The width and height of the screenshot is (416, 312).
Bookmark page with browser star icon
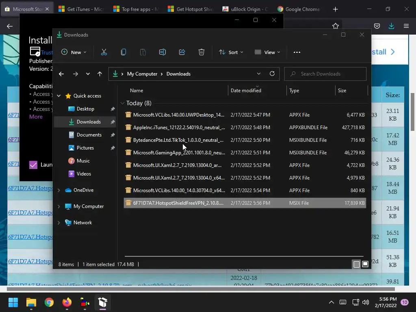336,26
